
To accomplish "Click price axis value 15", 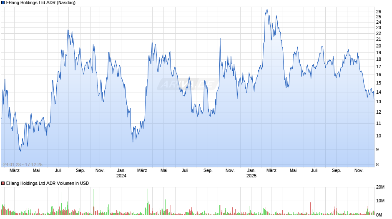I will click(x=379, y=83).
